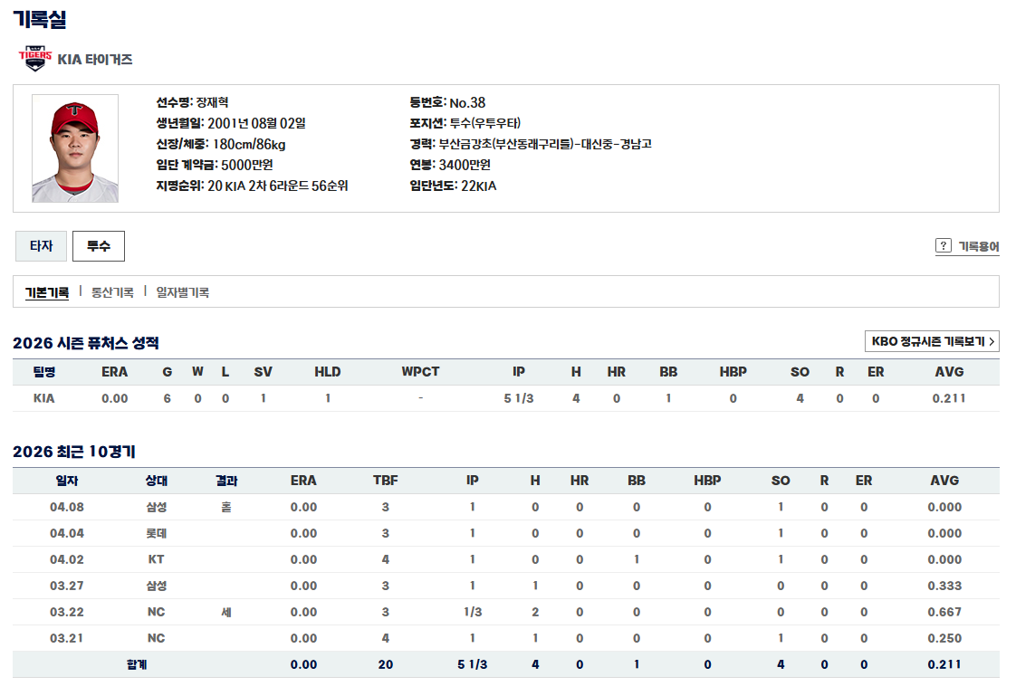Image resolution: width=1035 pixels, height=696 pixels.
Task: Select the 투수 tab
Action: click(98, 246)
